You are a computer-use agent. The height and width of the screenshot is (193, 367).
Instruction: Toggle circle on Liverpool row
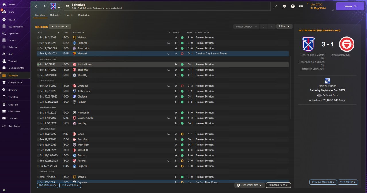[38, 86]
